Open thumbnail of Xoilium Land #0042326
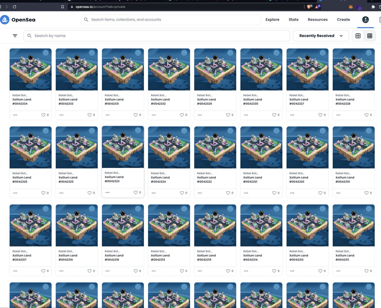 pos(30,147)
